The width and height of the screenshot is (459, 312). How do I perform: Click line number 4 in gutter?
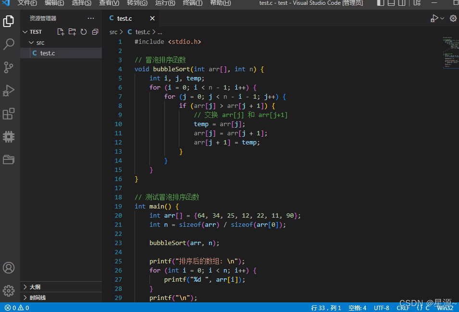(120, 69)
